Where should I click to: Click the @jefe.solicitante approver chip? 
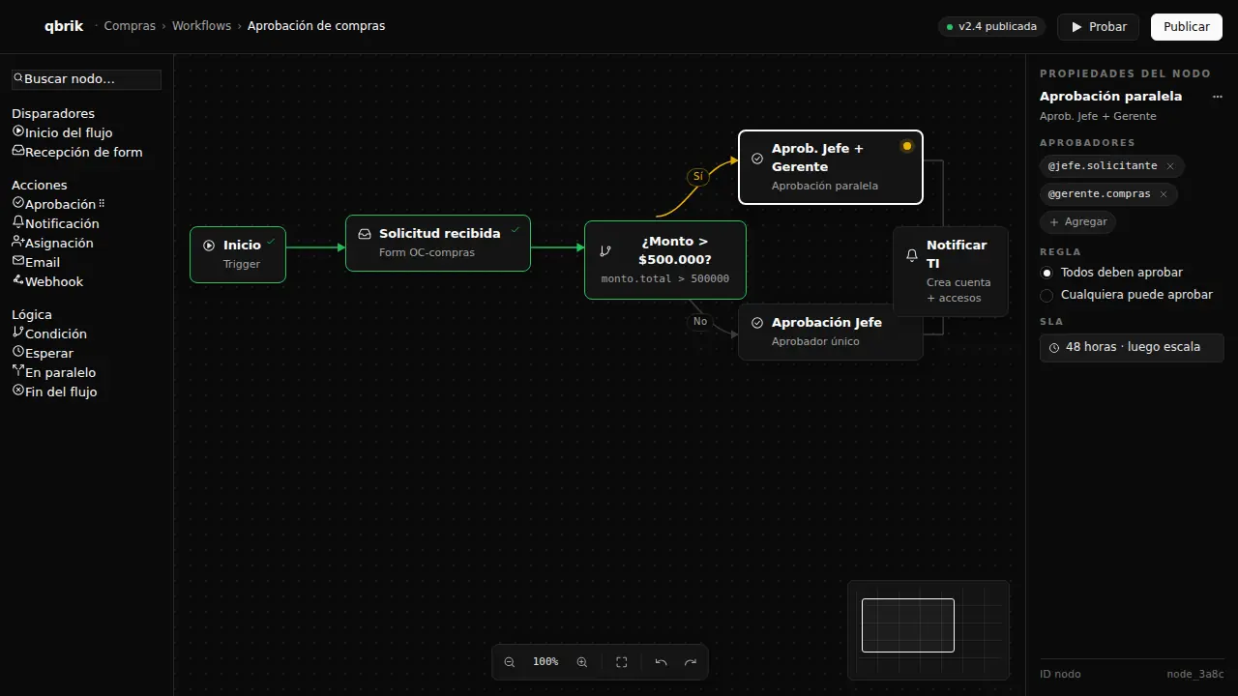click(x=1112, y=166)
